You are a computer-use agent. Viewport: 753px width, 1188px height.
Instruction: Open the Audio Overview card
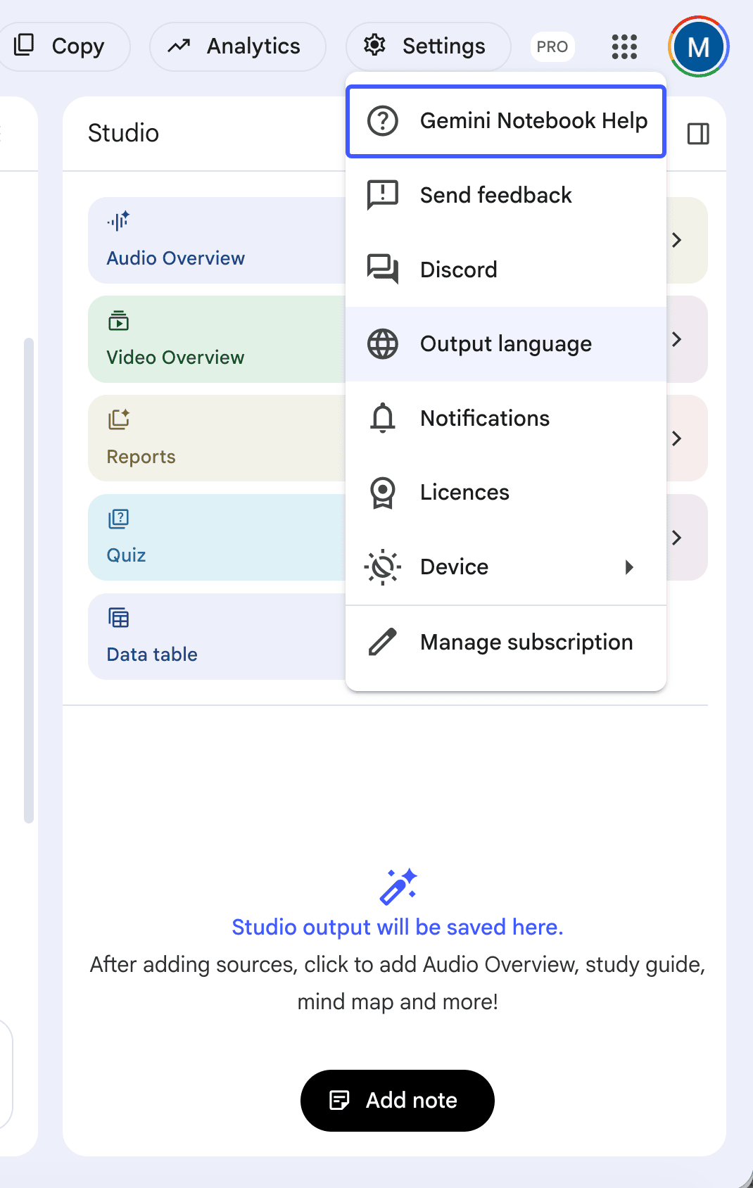217,241
